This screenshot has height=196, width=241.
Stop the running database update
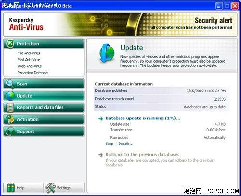click(x=109, y=144)
